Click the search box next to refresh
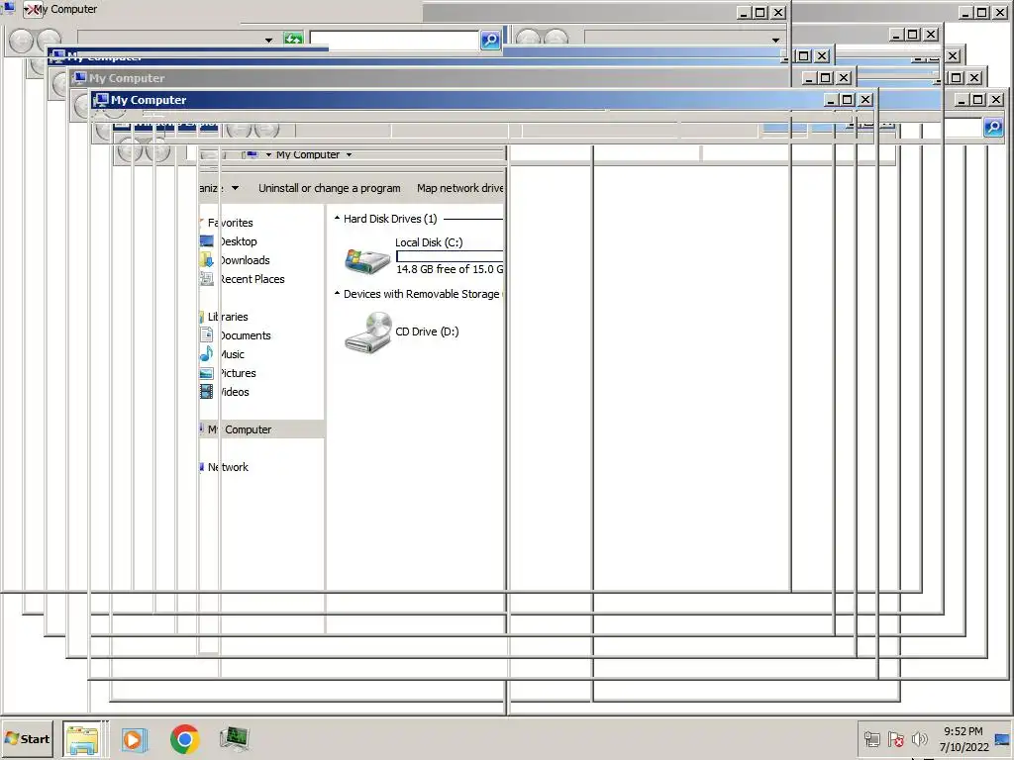The width and height of the screenshot is (1014, 760). pyautogui.click(x=394, y=40)
